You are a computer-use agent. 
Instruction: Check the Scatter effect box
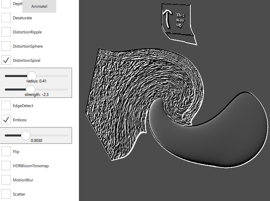6,194
